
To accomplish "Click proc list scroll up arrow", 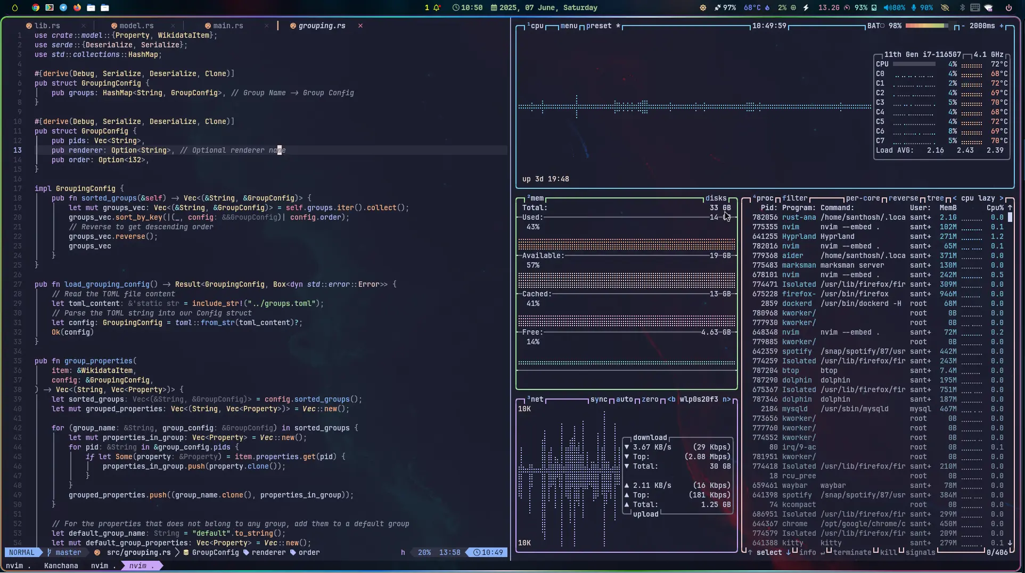I will tap(1010, 207).
